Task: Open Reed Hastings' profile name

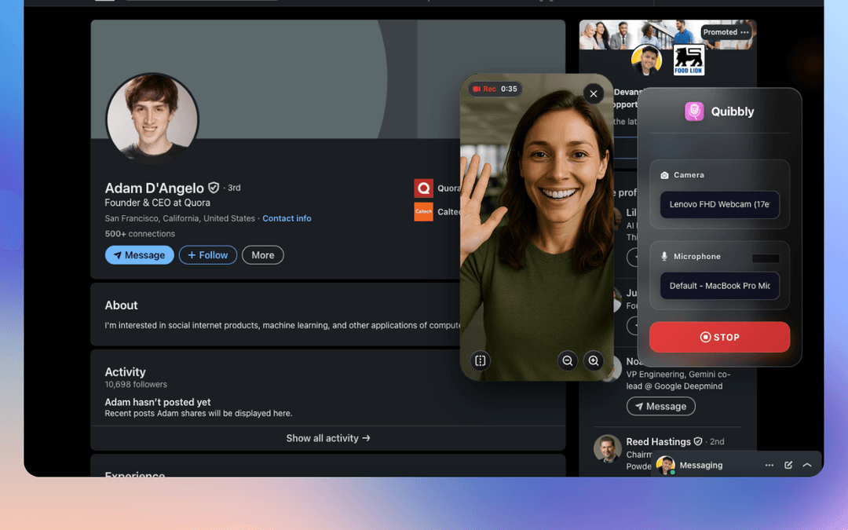Action: point(658,442)
